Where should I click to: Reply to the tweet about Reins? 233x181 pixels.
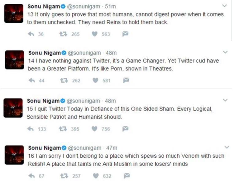(x=30, y=34)
